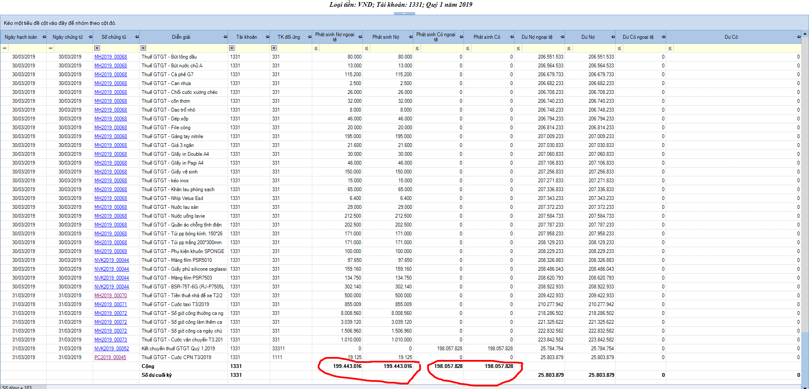The height and width of the screenshot is (389, 809).
Task: Open contains filter operator for TK đối ứng
Action: coord(274,48)
